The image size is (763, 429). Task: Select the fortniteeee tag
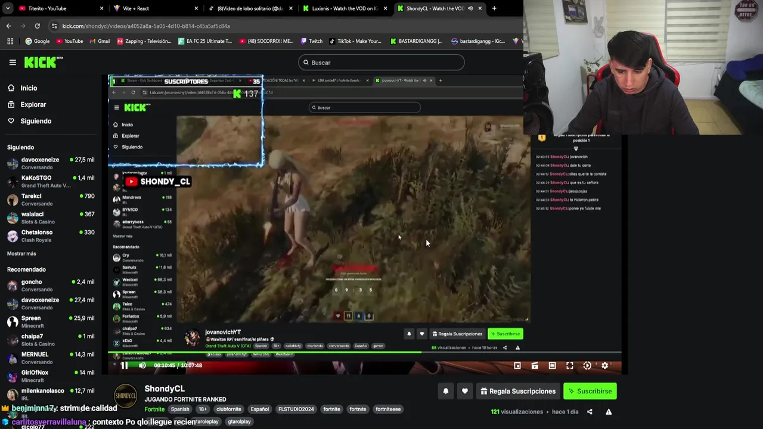pos(388,409)
